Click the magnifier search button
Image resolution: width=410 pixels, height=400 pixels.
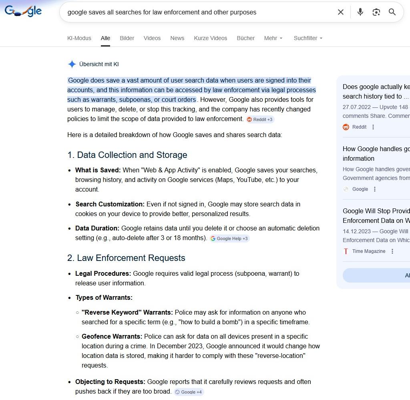point(392,12)
